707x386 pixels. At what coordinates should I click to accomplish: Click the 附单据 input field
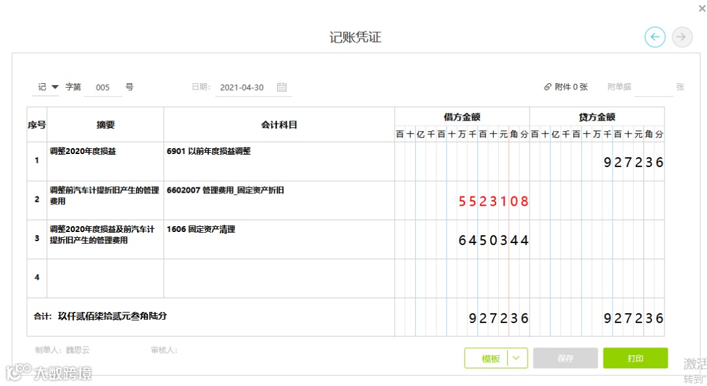pyautogui.click(x=653, y=87)
